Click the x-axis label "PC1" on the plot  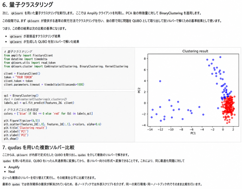(x=193, y=133)
